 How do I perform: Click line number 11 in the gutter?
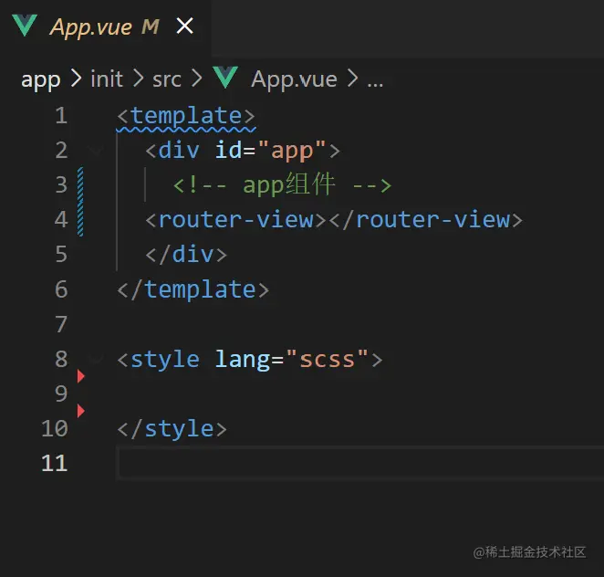tap(55, 463)
